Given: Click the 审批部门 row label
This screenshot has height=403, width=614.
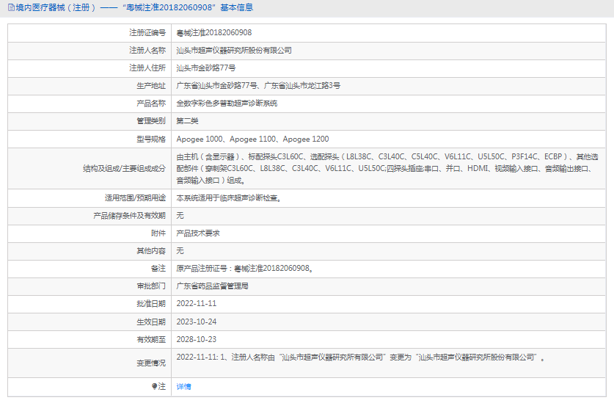Looking at the screenshot, I should tap(151, 286).
